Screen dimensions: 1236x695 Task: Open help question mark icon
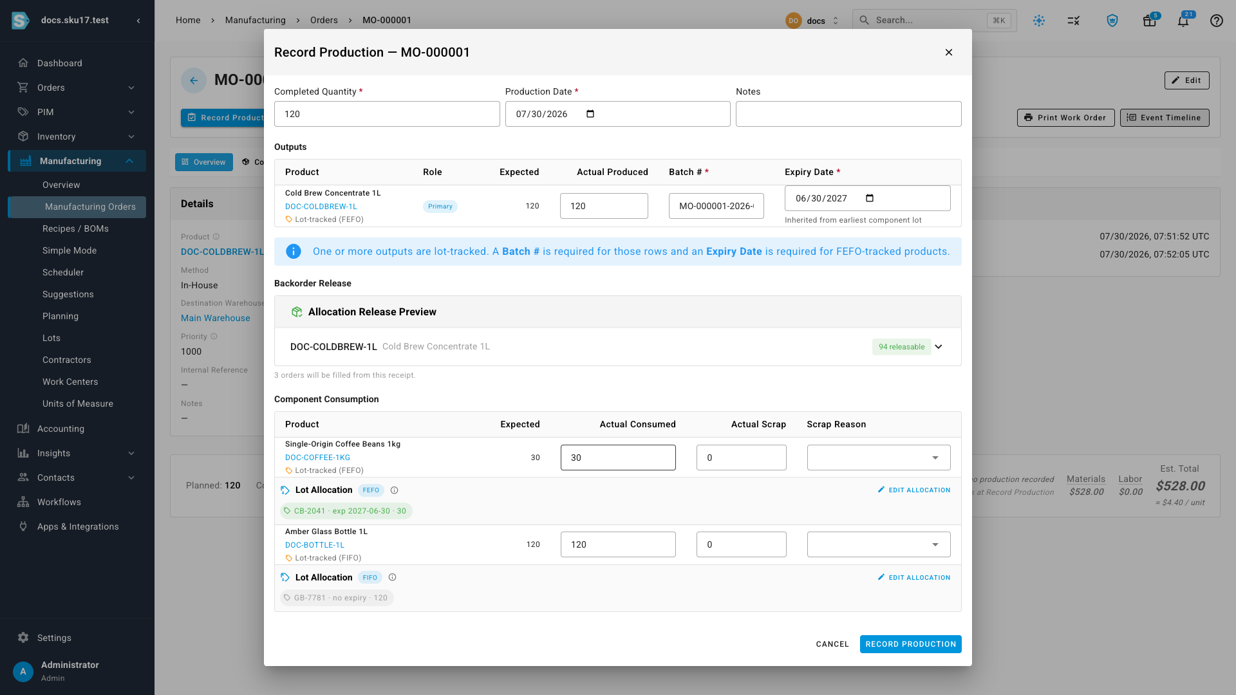(1216, 21)
